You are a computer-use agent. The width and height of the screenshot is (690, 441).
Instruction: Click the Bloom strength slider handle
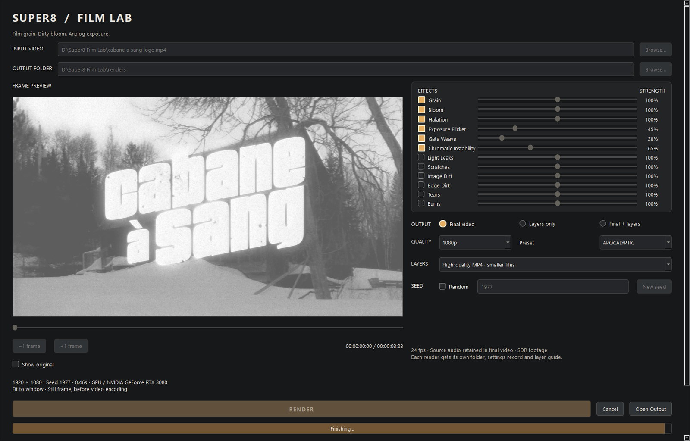[x=558, y=109]
